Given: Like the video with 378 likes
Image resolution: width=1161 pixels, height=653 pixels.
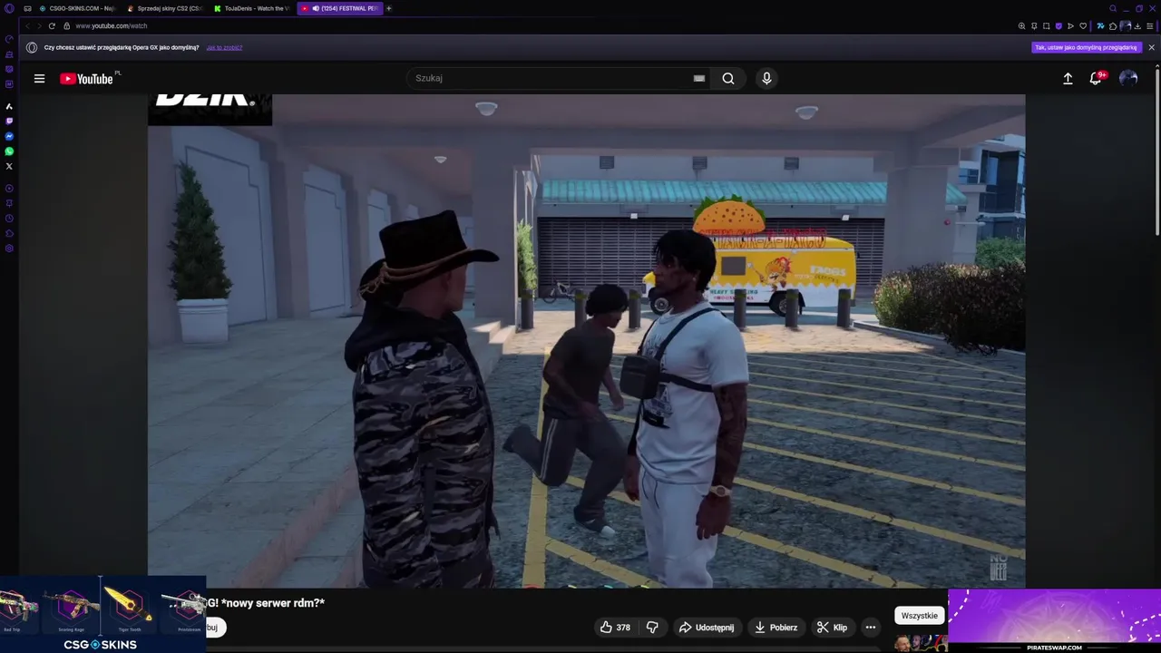Looking at the screenshot, I should coord(615,628).
